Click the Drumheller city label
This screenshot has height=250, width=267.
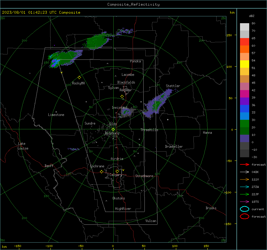pos(174,147)
